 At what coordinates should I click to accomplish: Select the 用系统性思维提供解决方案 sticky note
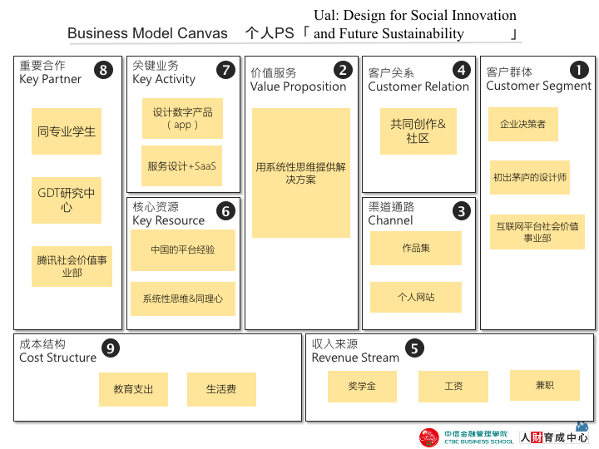301,173
